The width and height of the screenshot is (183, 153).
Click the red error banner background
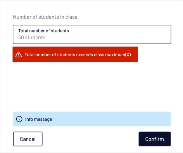coord(75,54)
